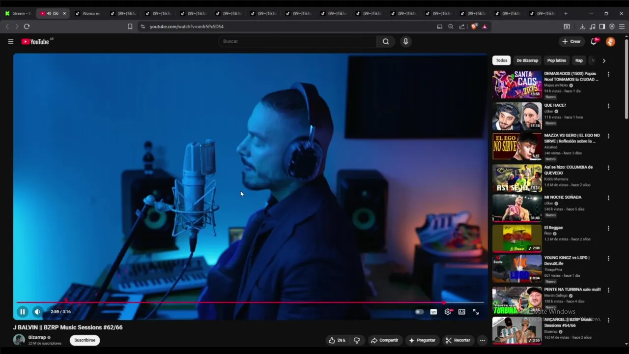Image resolution: width=629 pixels, height=354 pixels.
Task: Open options for the El Reggae video
Action: [x=608, y=229]
